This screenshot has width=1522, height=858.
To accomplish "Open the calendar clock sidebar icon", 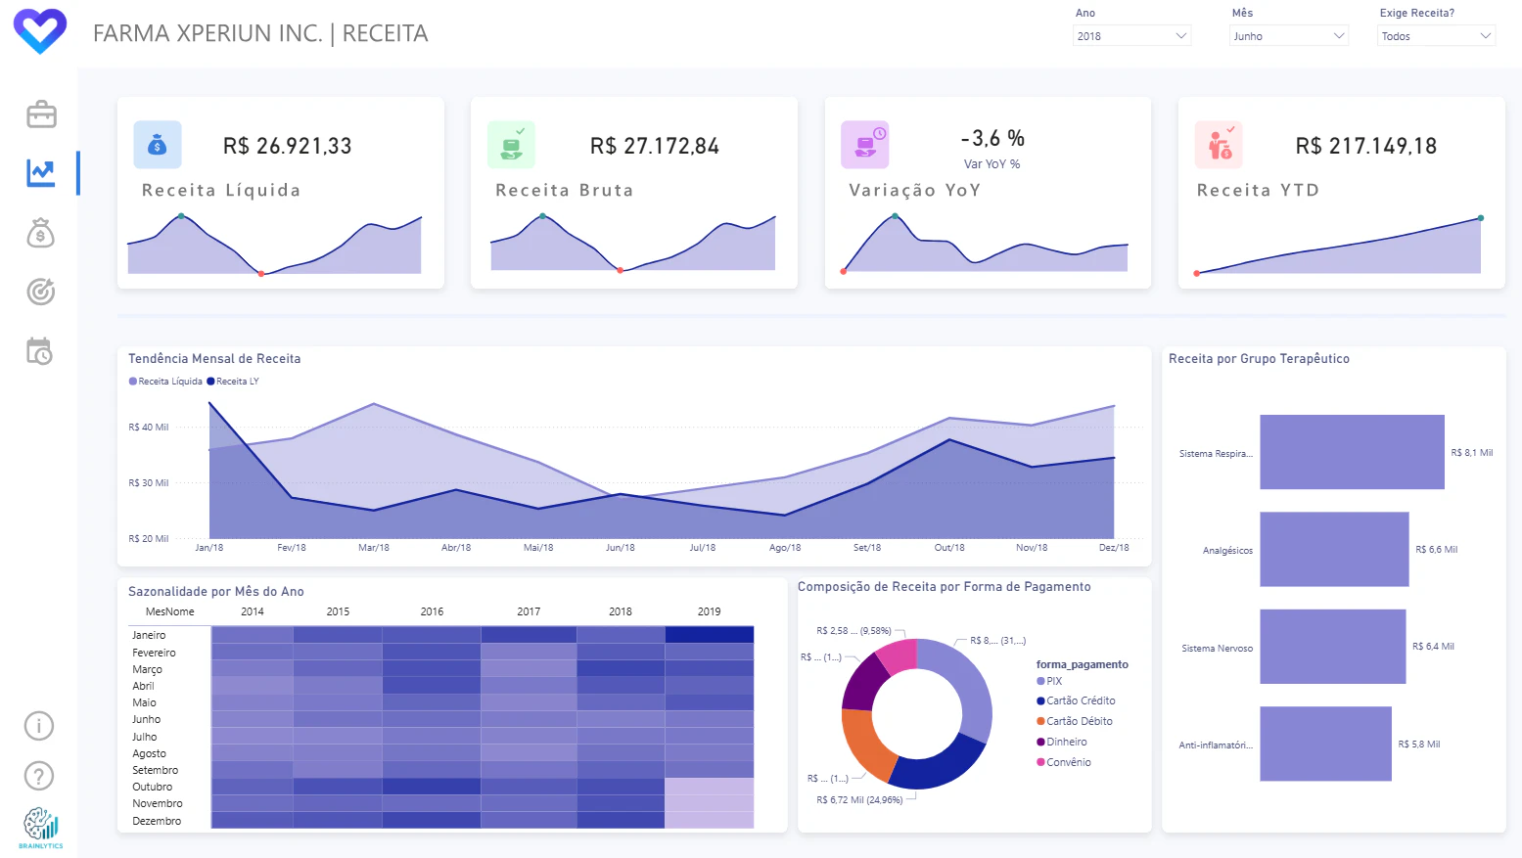I will 39,351.
